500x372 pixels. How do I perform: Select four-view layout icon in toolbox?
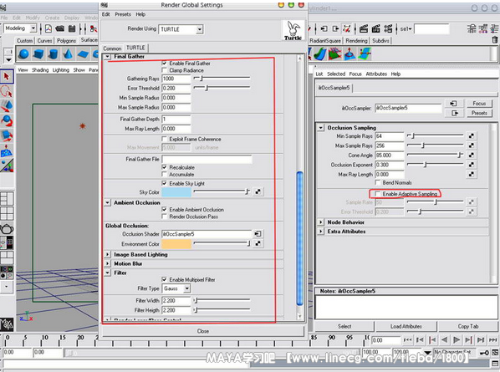(7, 213)
